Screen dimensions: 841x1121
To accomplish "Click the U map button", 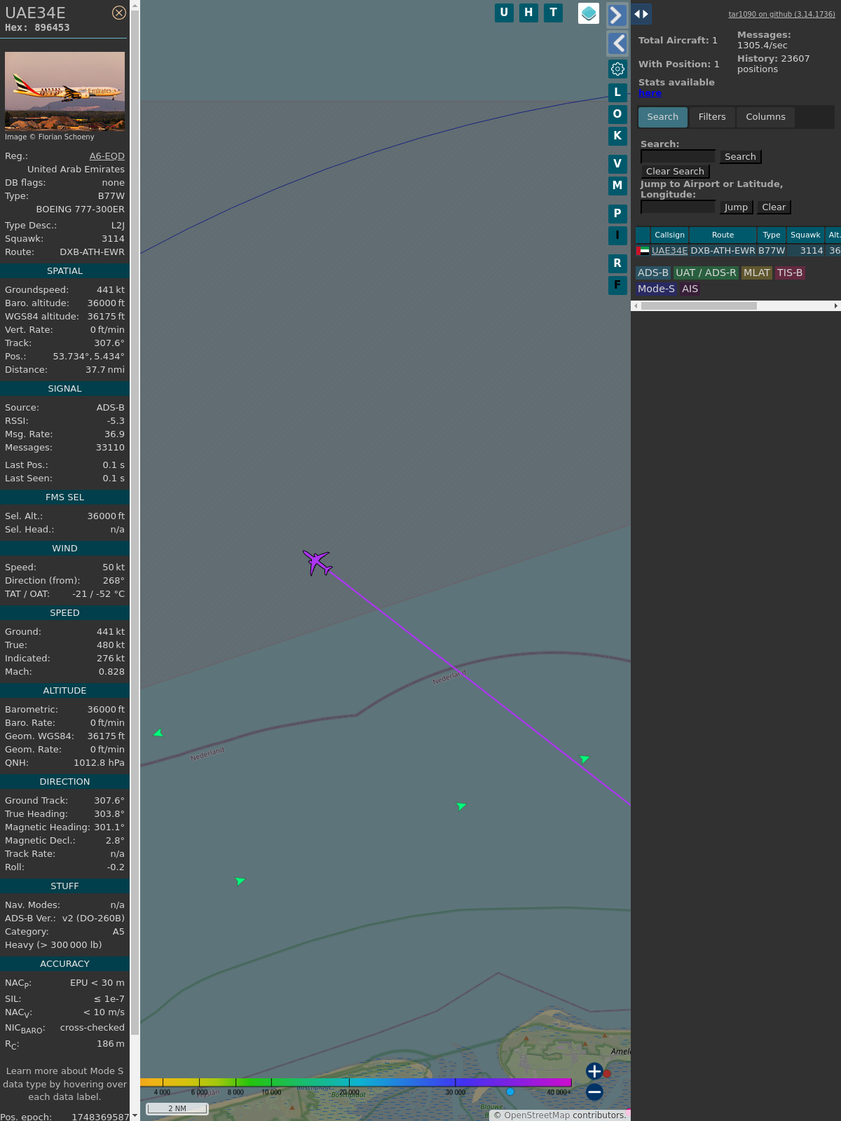I will pyautogui.click(x=504, y=13).
